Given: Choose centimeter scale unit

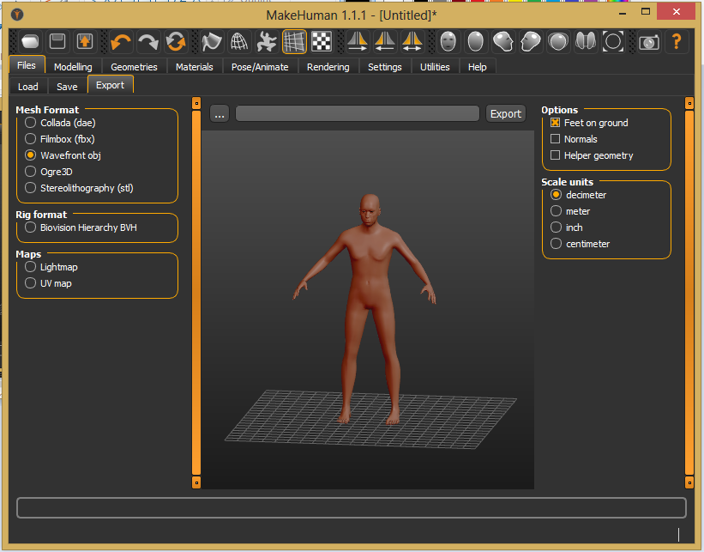Looking at the screenshot, I should tap(580, 244).
